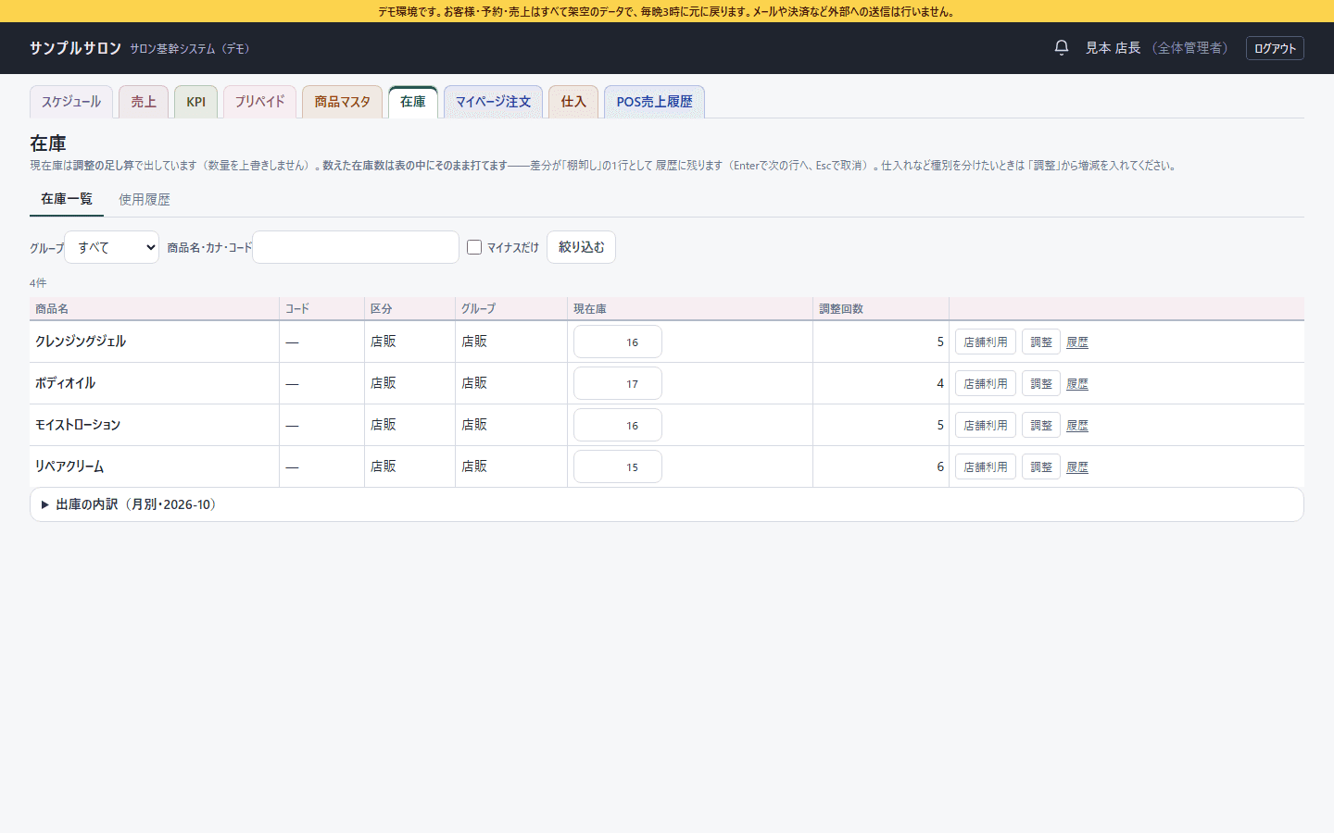Screen dimensions: 1334x833
Task: Click 調整 for モイストローション
Action: (1041, 425)
